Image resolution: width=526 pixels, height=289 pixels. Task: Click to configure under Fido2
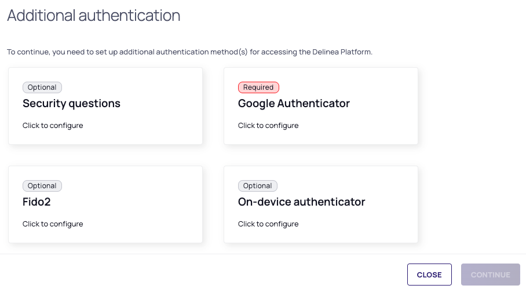53,224
